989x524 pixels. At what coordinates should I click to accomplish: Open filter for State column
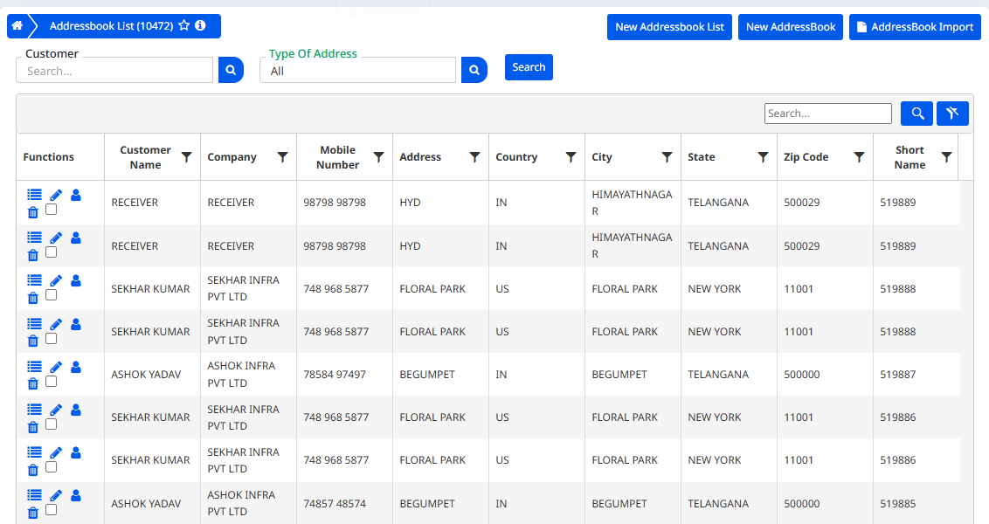(x=764, y=157)
